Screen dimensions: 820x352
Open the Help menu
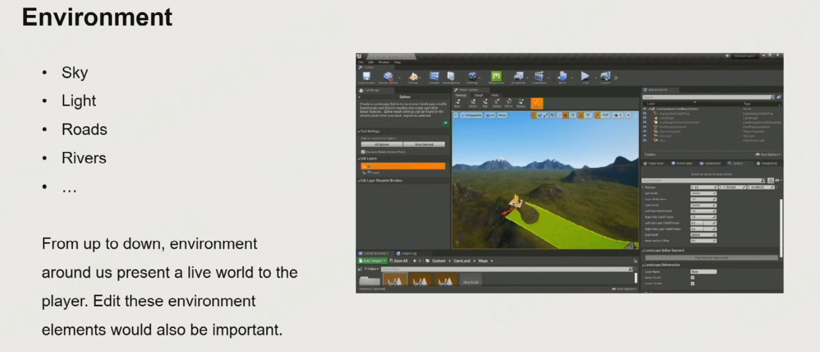pyautogui.click(x=397, y=62)
